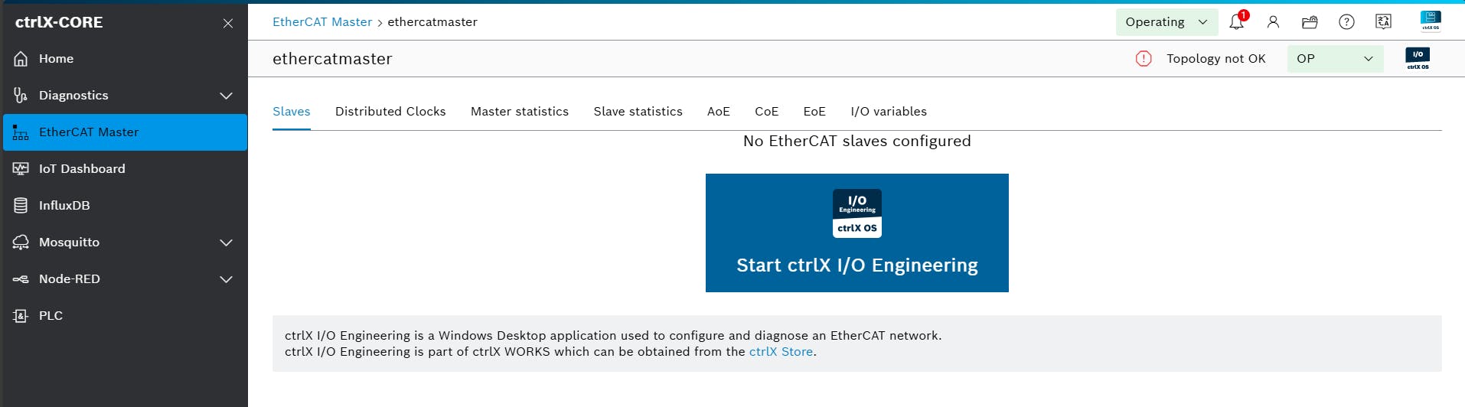This screenshot has height=407, width=1465.
Task: Click the Node-RED flow icon
Action: pyautogui.click(x=21, y=279)
